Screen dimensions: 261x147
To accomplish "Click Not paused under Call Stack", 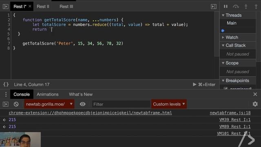I will pos(238,54).
